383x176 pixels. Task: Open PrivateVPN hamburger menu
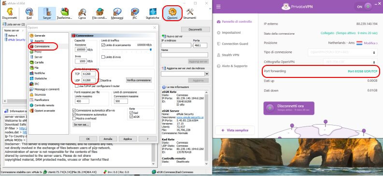(218, 7)
